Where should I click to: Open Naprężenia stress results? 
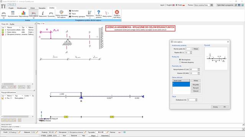click(x=90, y=14)
